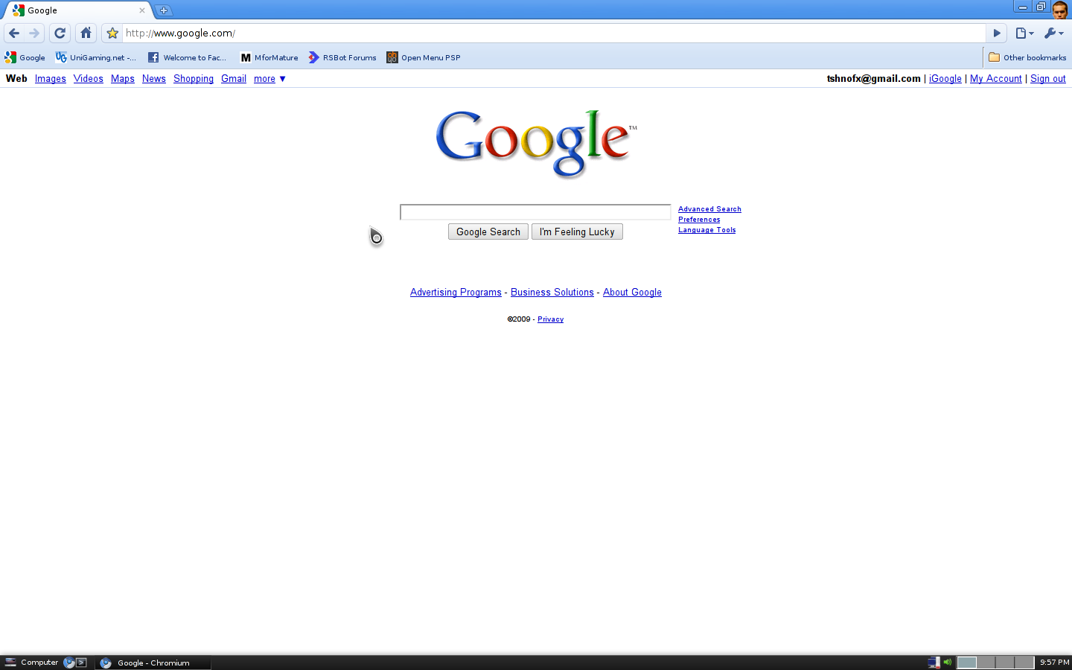Screen dimensions: 1072x670
Task: Close the Google tab
Action: (142, 10)
